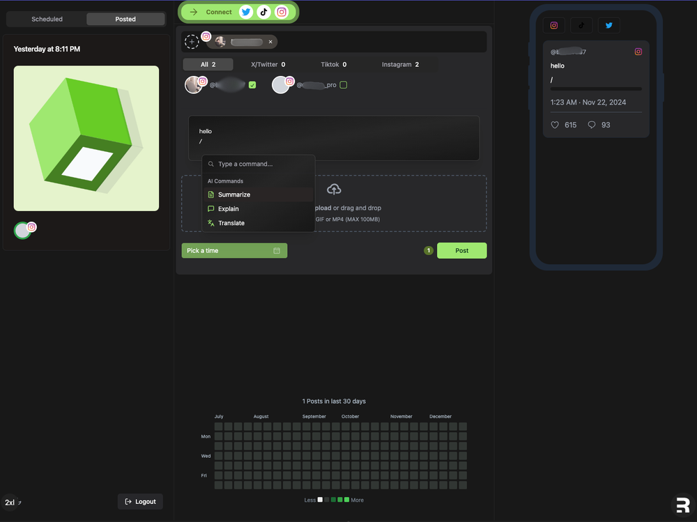Select the Twitter icon on the phone preview
Image resolution: width=697 pixels, height=522 pixels.
pos(608,25)
